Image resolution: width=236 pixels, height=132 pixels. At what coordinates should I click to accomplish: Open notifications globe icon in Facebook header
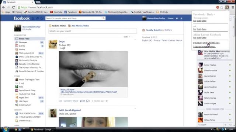point(42,18)
